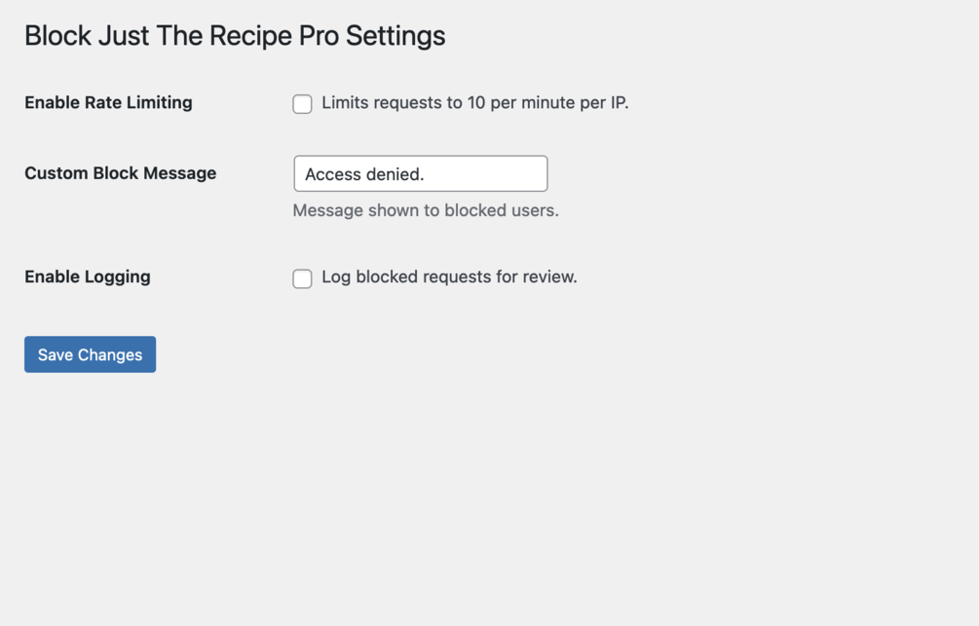979x626 pixels.
Task: Tick the Enable Logging checkbox
Action: [302, 278]
